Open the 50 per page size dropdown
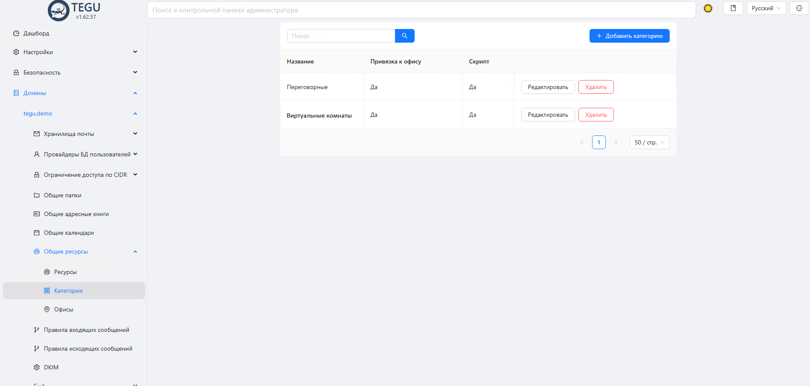Screen dimensions: 810x386 (649, 142)
